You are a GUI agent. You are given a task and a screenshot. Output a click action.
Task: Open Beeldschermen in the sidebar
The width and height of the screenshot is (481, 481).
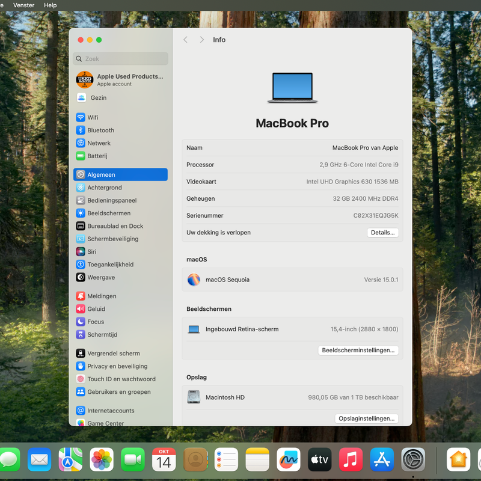click(121, 213)
